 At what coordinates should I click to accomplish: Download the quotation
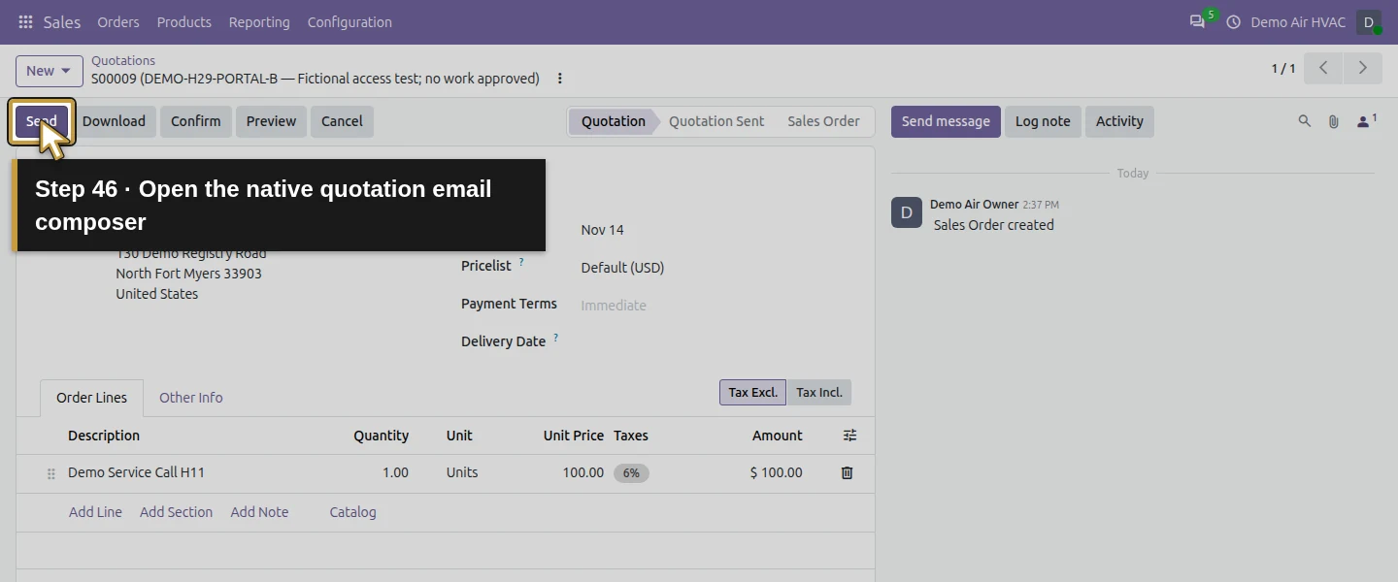click(x=114, y=121)
